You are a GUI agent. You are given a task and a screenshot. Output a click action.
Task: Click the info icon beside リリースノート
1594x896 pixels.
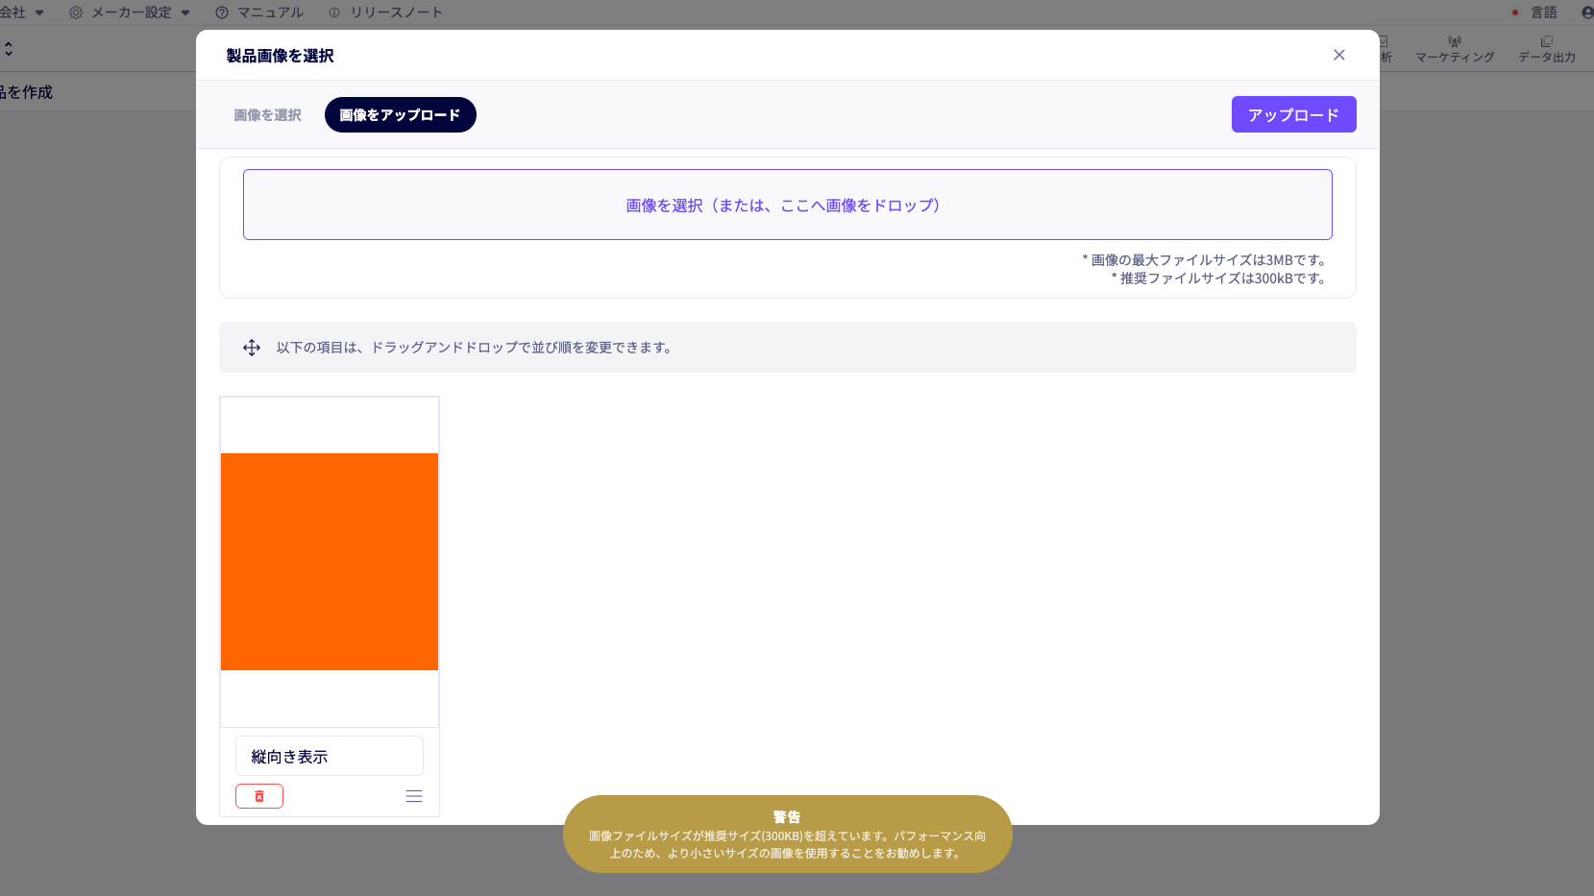tap(334, 12)
